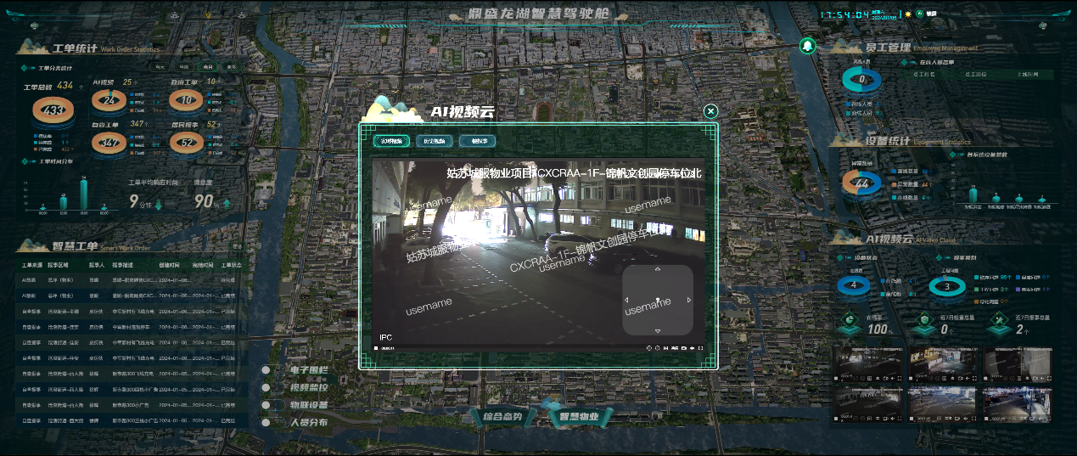Switch to the second video popup tab
1077x456 pixels.
pos(434,141)
